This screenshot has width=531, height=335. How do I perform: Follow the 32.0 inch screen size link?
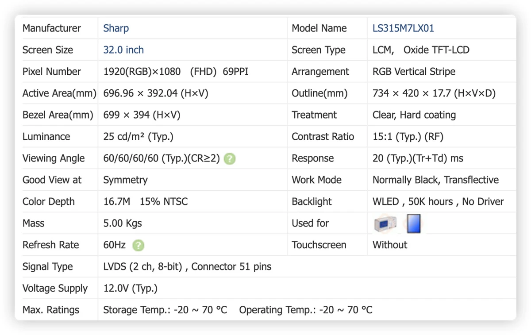[x=123, y=50]
